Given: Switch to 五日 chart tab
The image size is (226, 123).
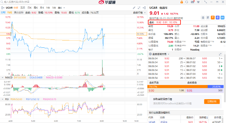Looking at the screenshot, I should point(23,8).
